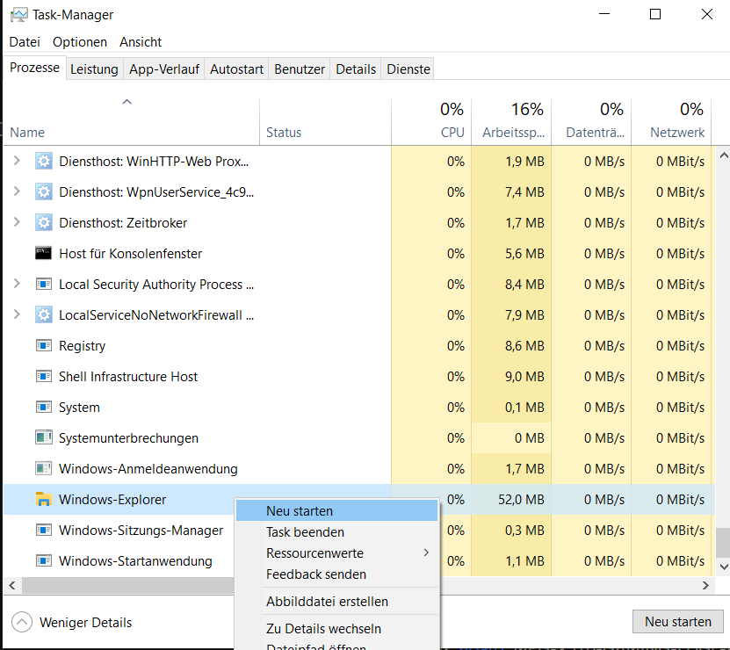The image size is (730, 650).
Task: Switch to the Dienste tab
Action: [408, 69]
